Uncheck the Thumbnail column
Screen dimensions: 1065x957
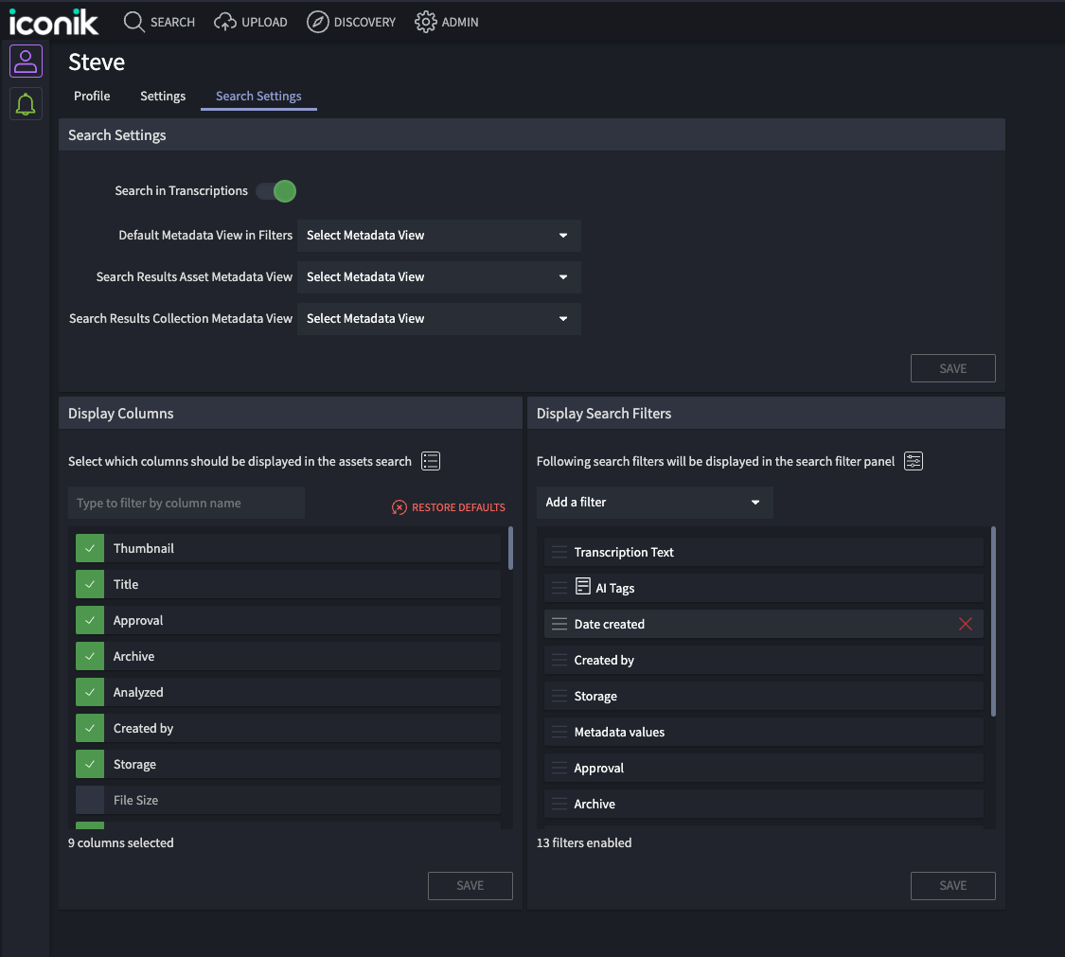pyautogui.click(x=89, y=548)
